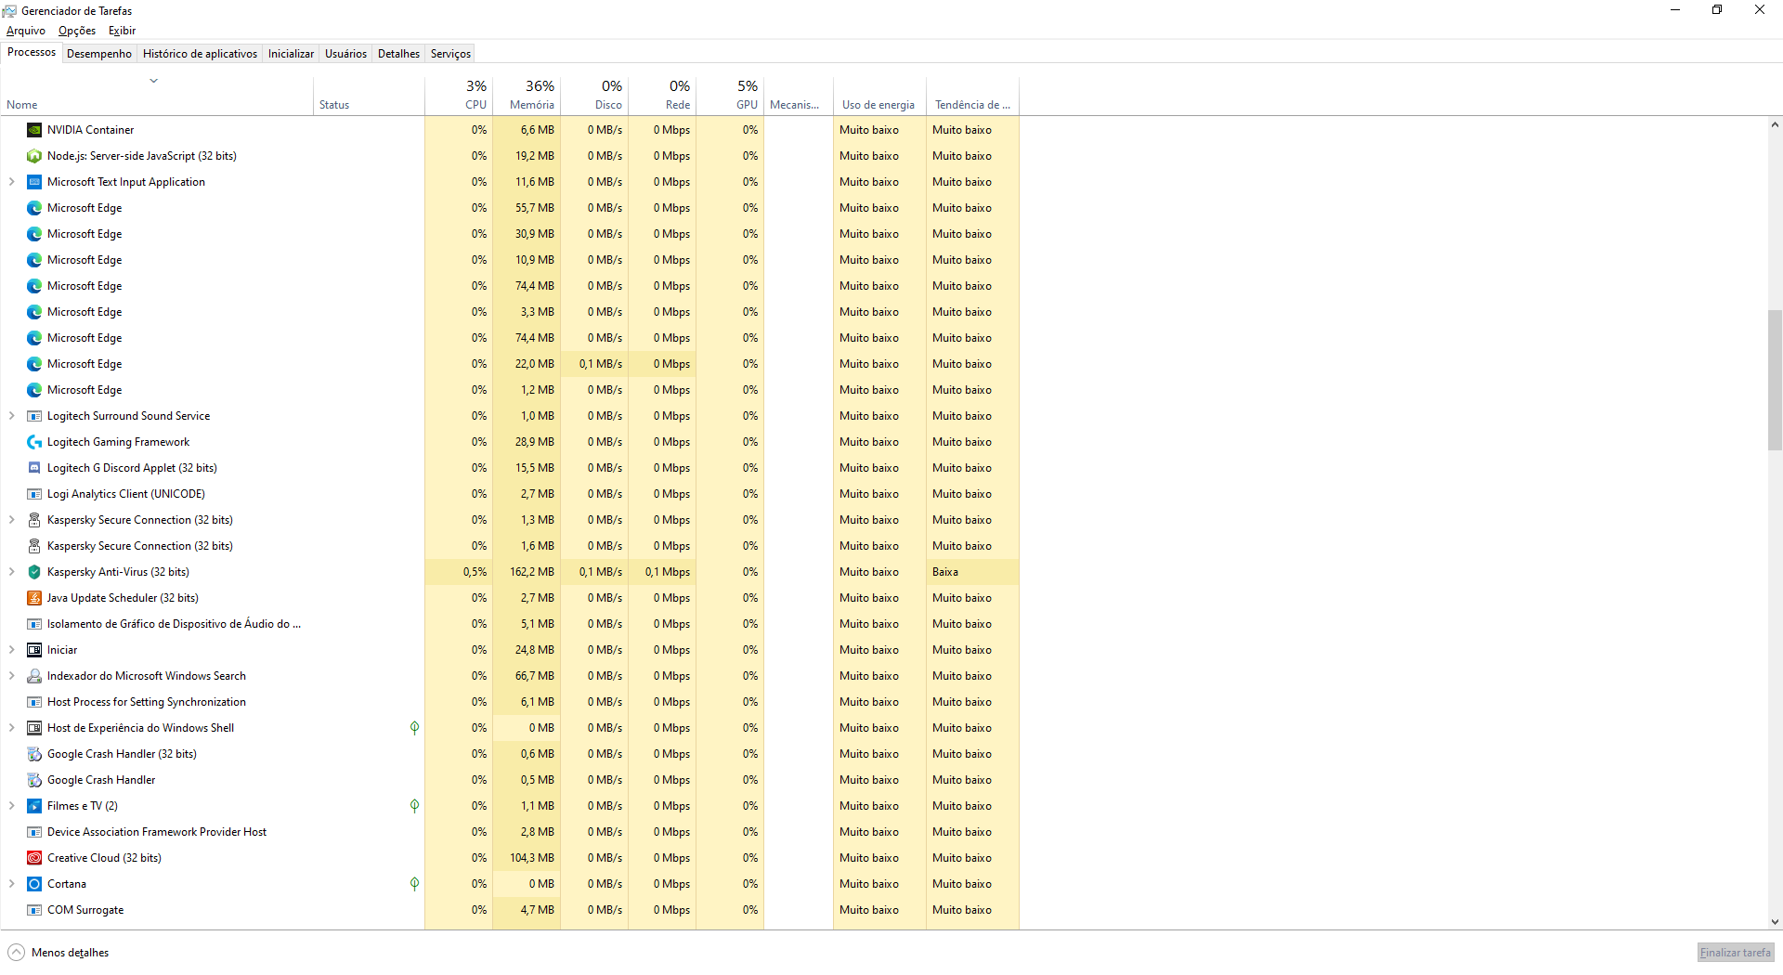Expand Indexador do Microsoft Windows Search

[11, 676]
